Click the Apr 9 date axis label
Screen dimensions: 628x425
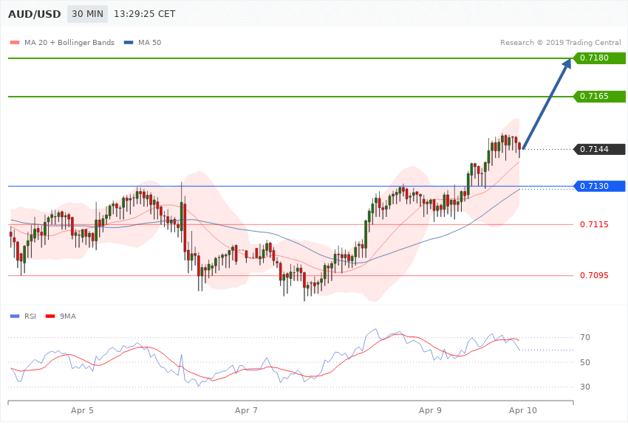click(x=431, y=410)
